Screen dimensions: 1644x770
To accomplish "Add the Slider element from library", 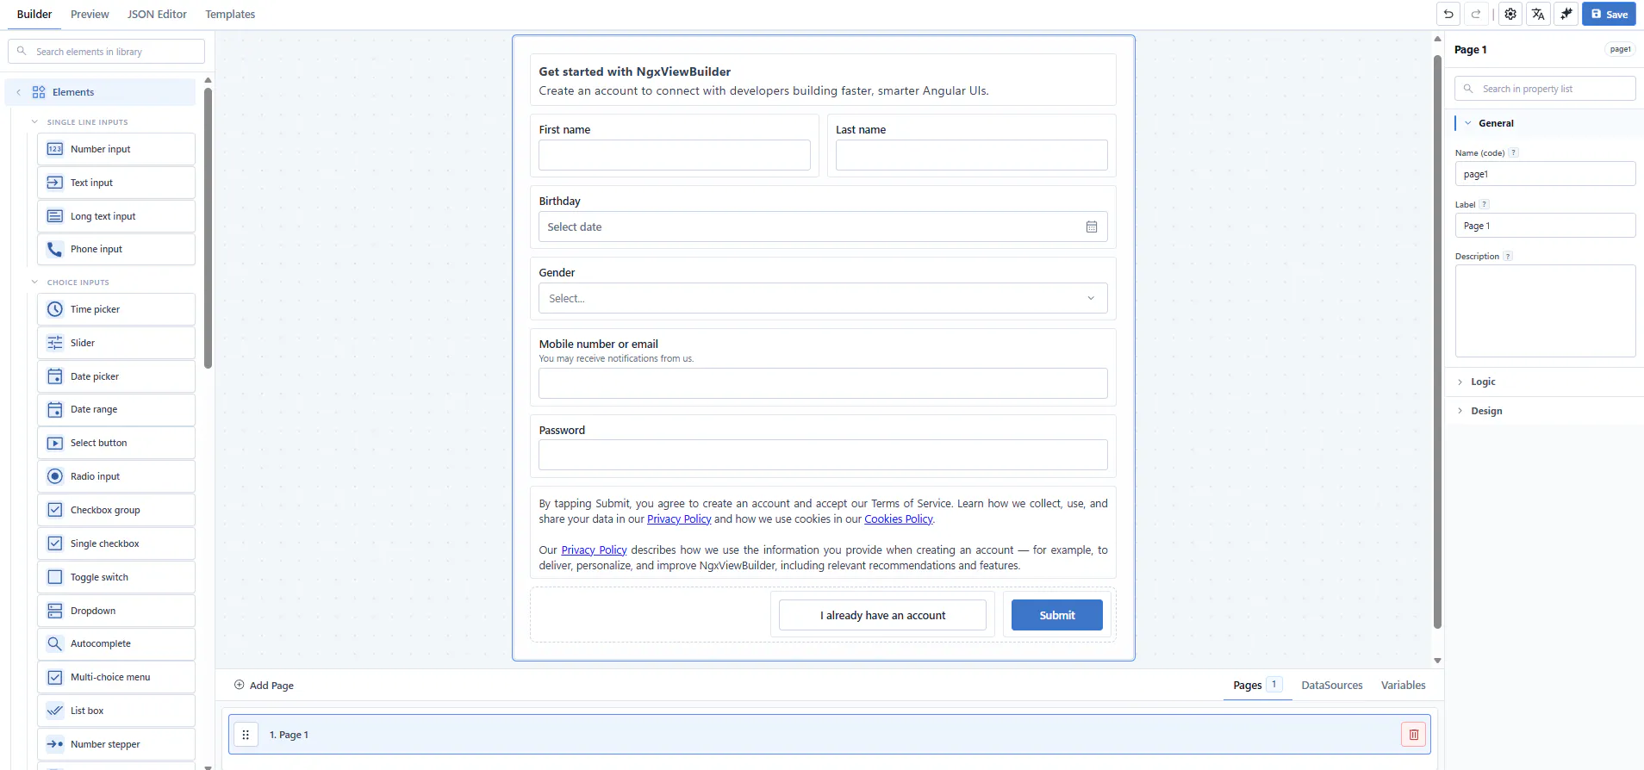I will pyautogui.click(x=116, y=343).
